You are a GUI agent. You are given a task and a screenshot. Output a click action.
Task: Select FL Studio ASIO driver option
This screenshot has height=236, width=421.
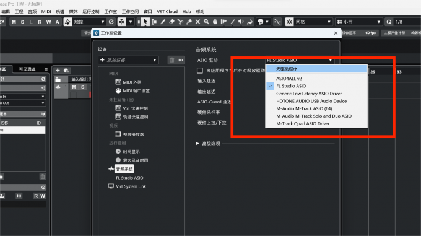tap(316, 86)
